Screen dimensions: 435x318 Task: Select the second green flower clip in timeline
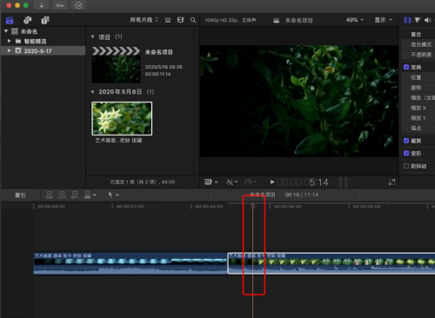(331, 263)
